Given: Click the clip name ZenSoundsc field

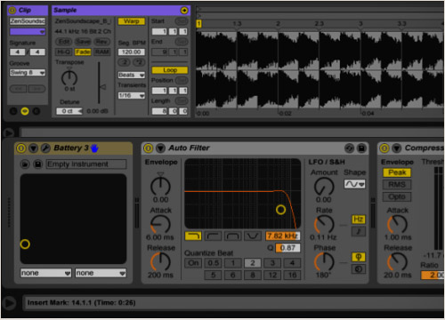Looking at the screenshot, I should click(28, 21).
